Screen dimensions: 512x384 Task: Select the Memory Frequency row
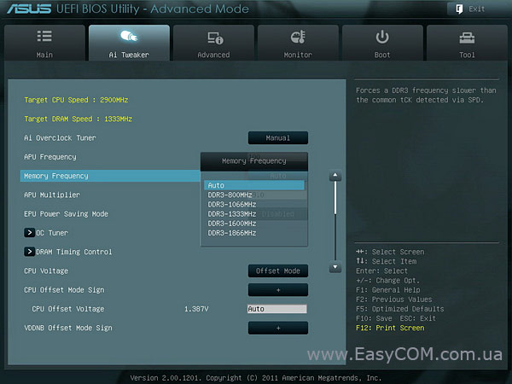(x=110, y=176)
